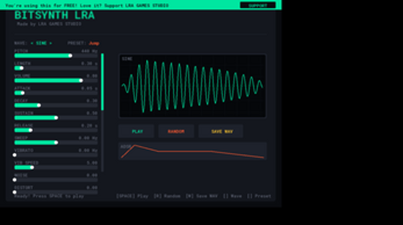403x225 pixels.
Task: Adjust the ATTACK slider
Action: coord(56,93)
